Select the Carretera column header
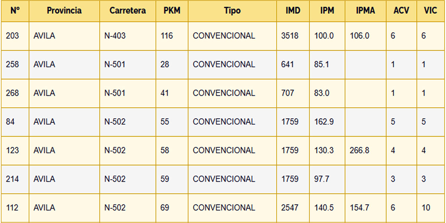Image resolution: width=446 pixels, height=223 pixels. (x=128, y=11)
